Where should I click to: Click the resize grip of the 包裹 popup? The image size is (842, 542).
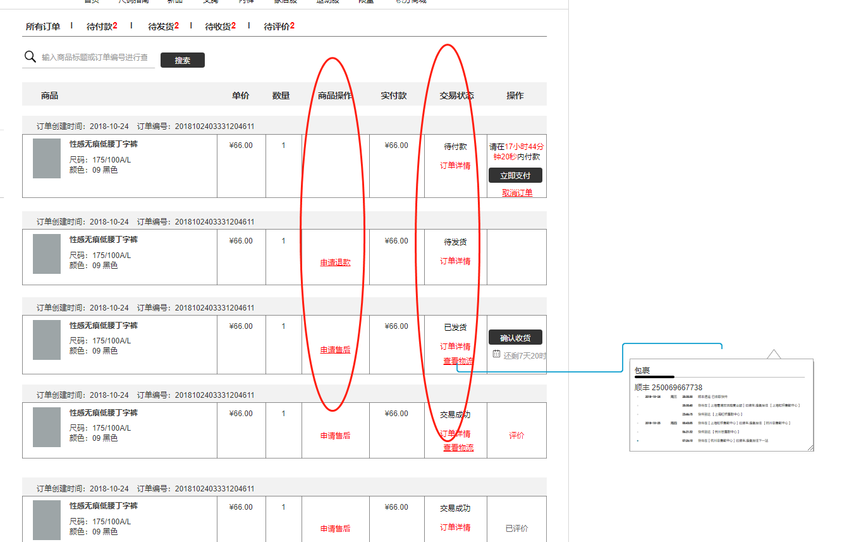tap(810, 448)
